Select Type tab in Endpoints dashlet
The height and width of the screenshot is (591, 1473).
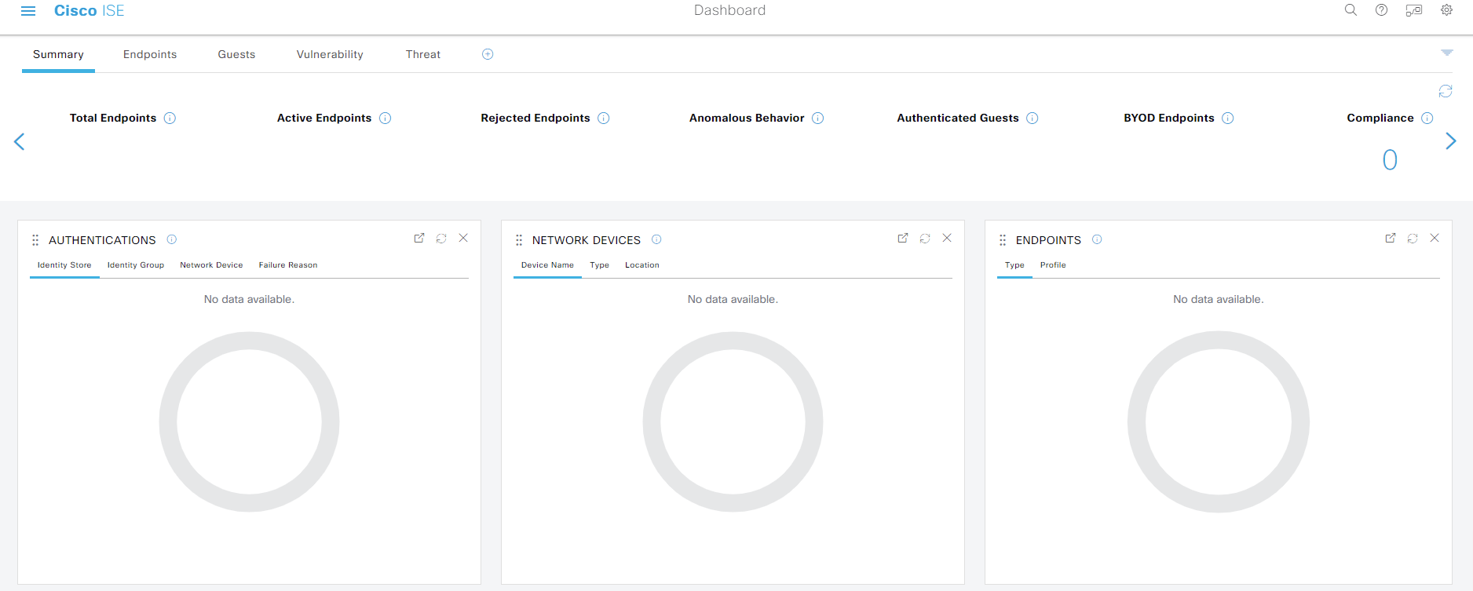(x=1014, y=265)
